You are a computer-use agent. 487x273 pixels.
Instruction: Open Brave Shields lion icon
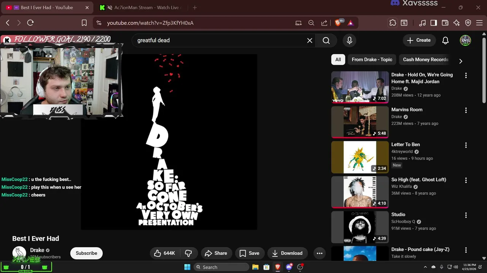pyautogui.click(x=338, y=23)
